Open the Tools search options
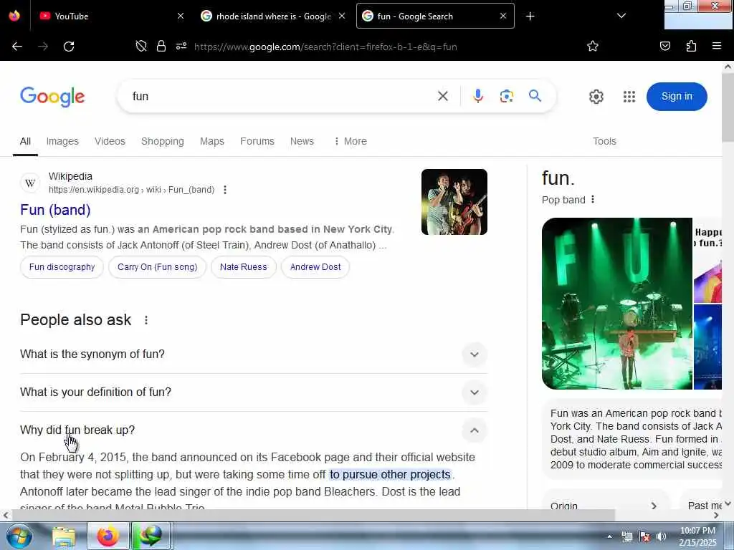734x550 pixels. coord(604,141)
